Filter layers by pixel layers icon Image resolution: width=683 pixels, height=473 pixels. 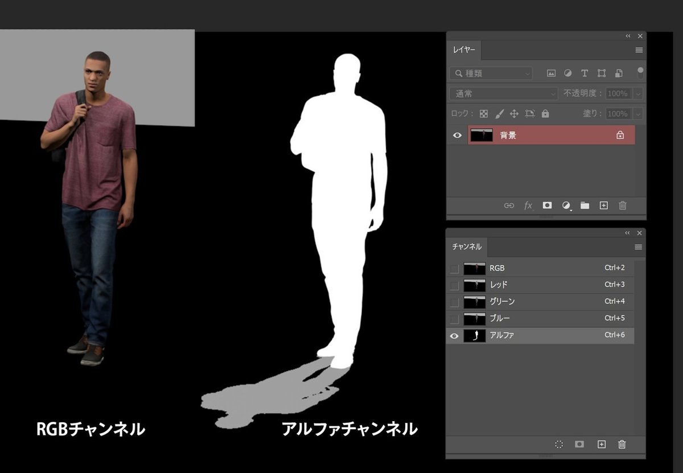pos(551,73)
